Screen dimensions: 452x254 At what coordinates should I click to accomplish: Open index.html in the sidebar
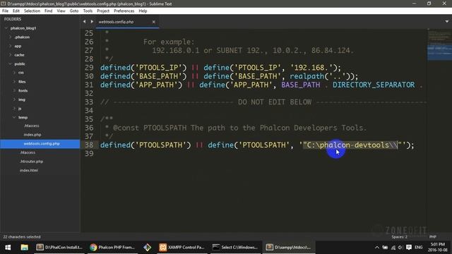coord(29,171)
